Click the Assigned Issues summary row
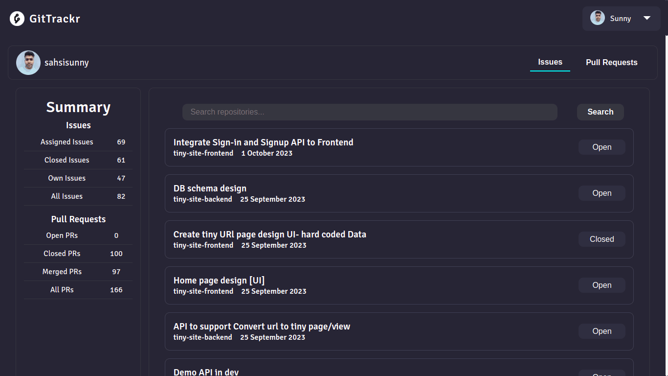The height and width of the screenshot is (376, 668). coord(78,142)
